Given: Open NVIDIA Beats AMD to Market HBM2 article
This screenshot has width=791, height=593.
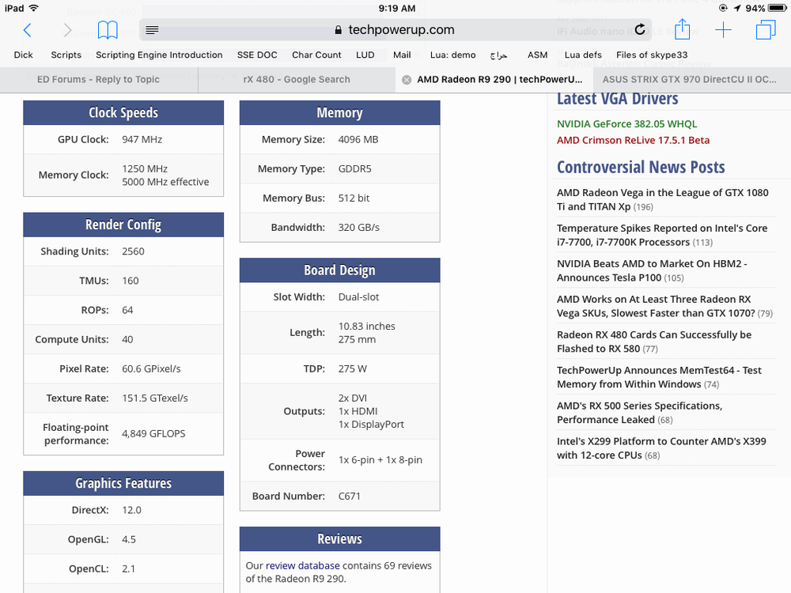Looking at the screenshot, I should tap(652, 270).
